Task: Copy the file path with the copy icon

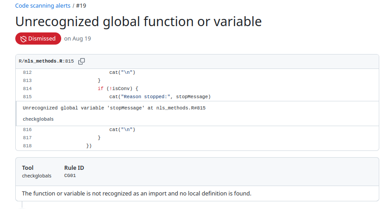Action: (x=81, y=61)
